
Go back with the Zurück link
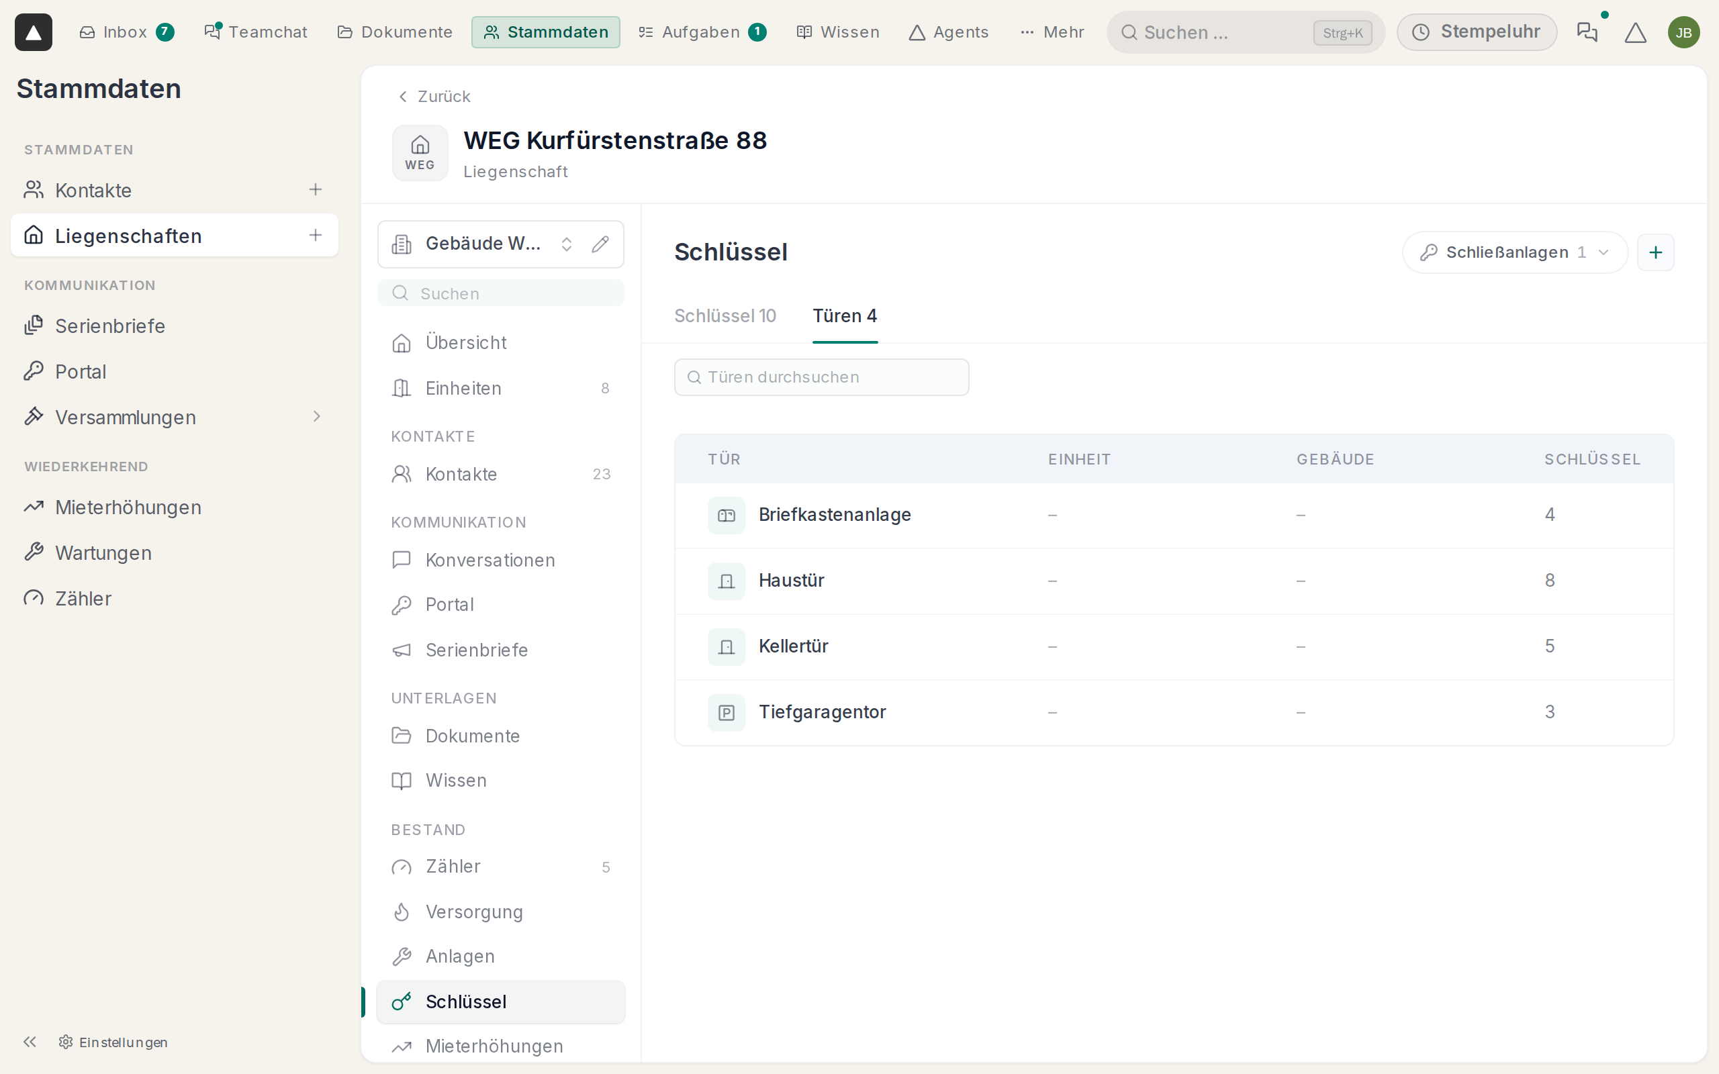click(434, 96)
